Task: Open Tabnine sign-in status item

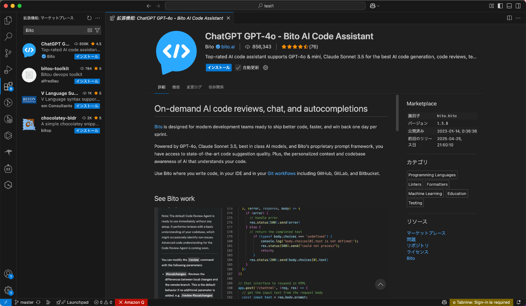Action: [x=481, y=302]
